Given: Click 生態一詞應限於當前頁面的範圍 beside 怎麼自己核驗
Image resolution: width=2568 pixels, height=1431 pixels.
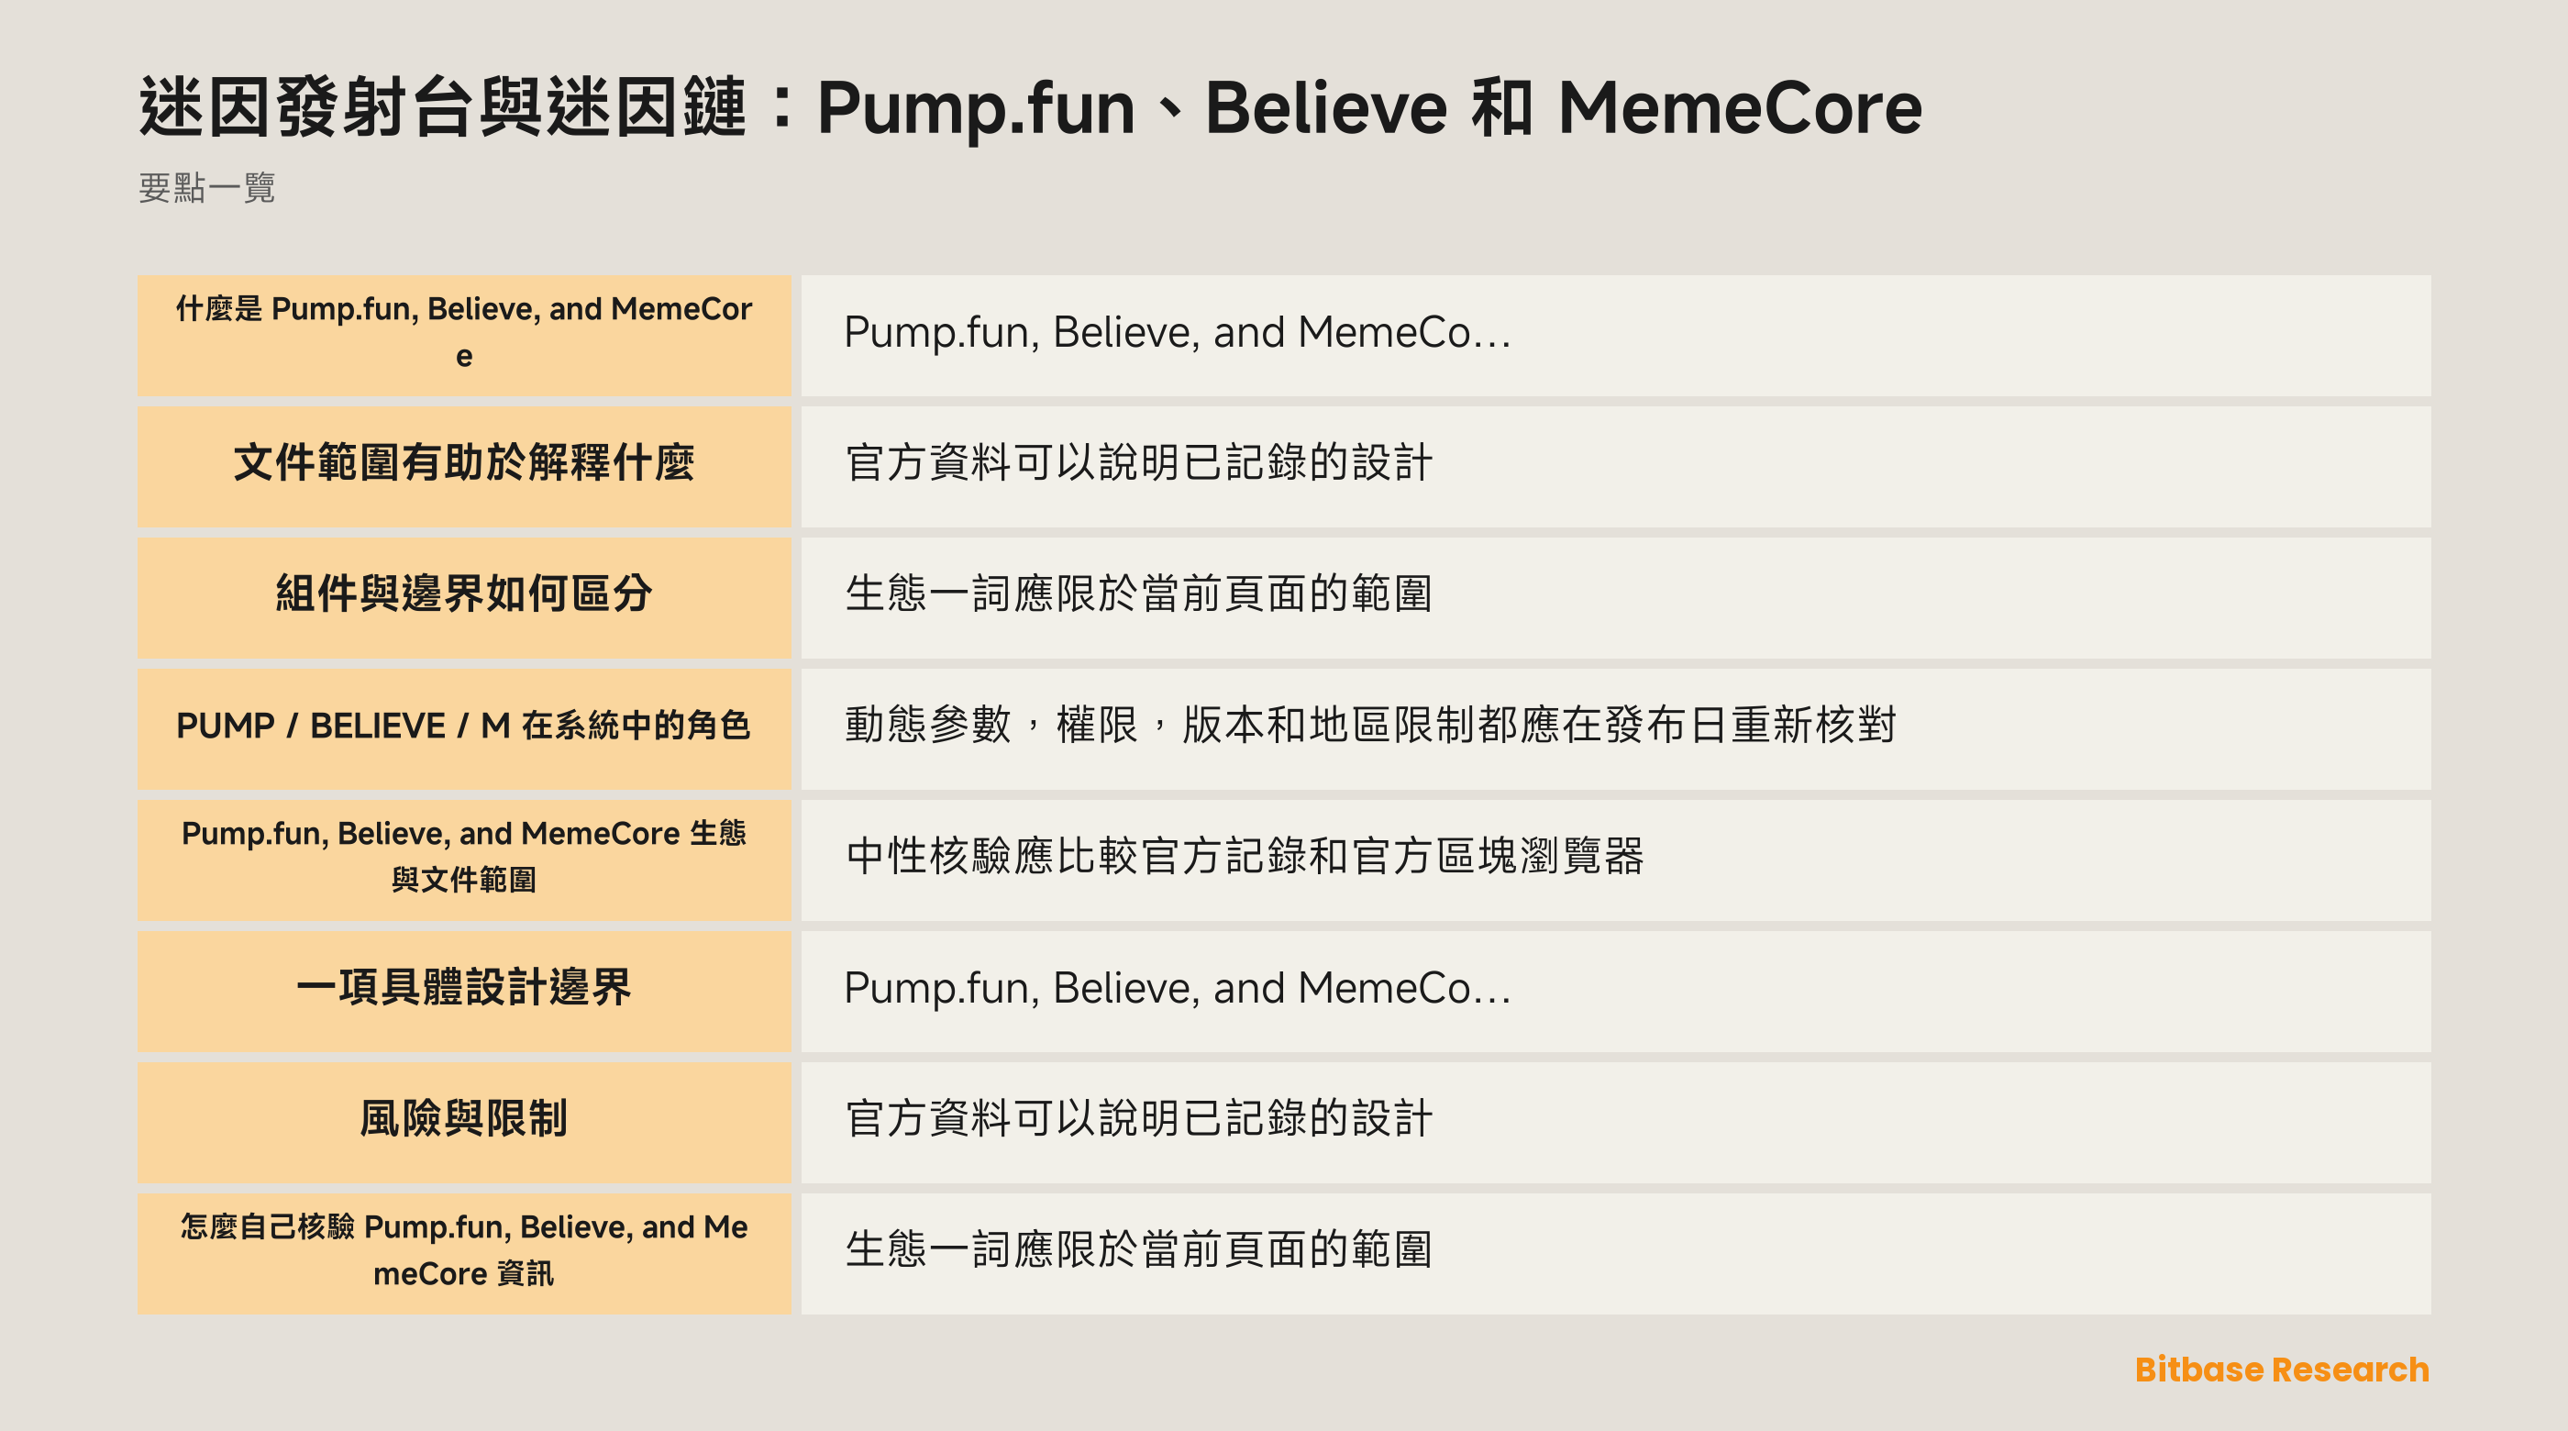Looking at the screenshot, I should click(x=1138, y=1249).
